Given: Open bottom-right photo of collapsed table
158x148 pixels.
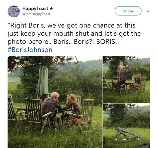Looking at the screenshot, I should (x=126, y=126).
